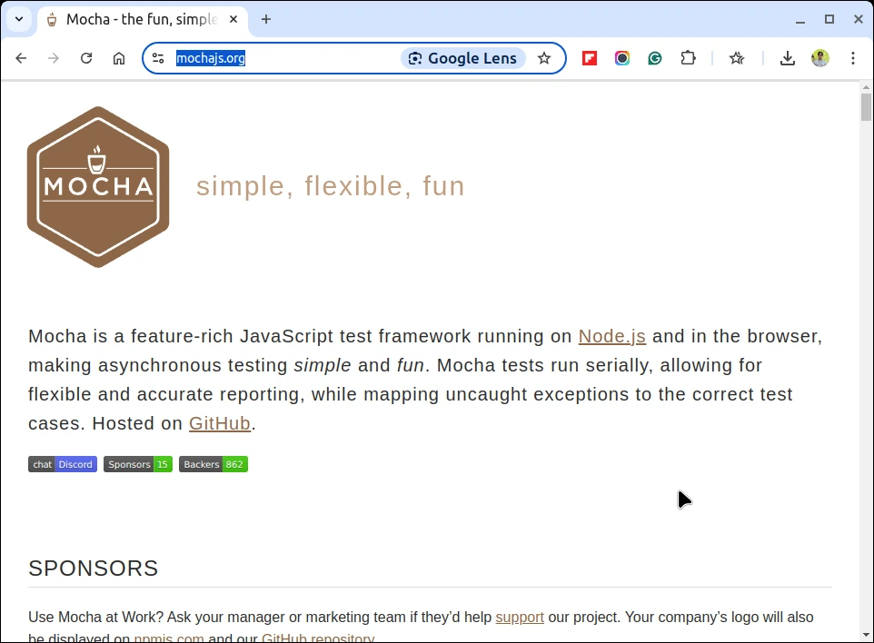Maximize the browser window

point(829,19)
